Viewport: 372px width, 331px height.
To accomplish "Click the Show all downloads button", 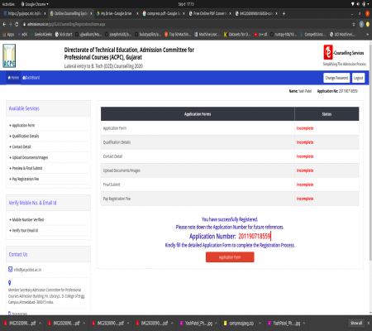I will coord(356,323).
